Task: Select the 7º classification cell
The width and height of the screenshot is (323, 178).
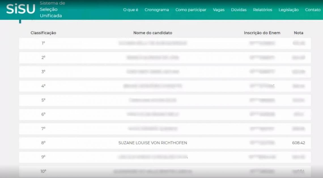Action: pos(43,129)
